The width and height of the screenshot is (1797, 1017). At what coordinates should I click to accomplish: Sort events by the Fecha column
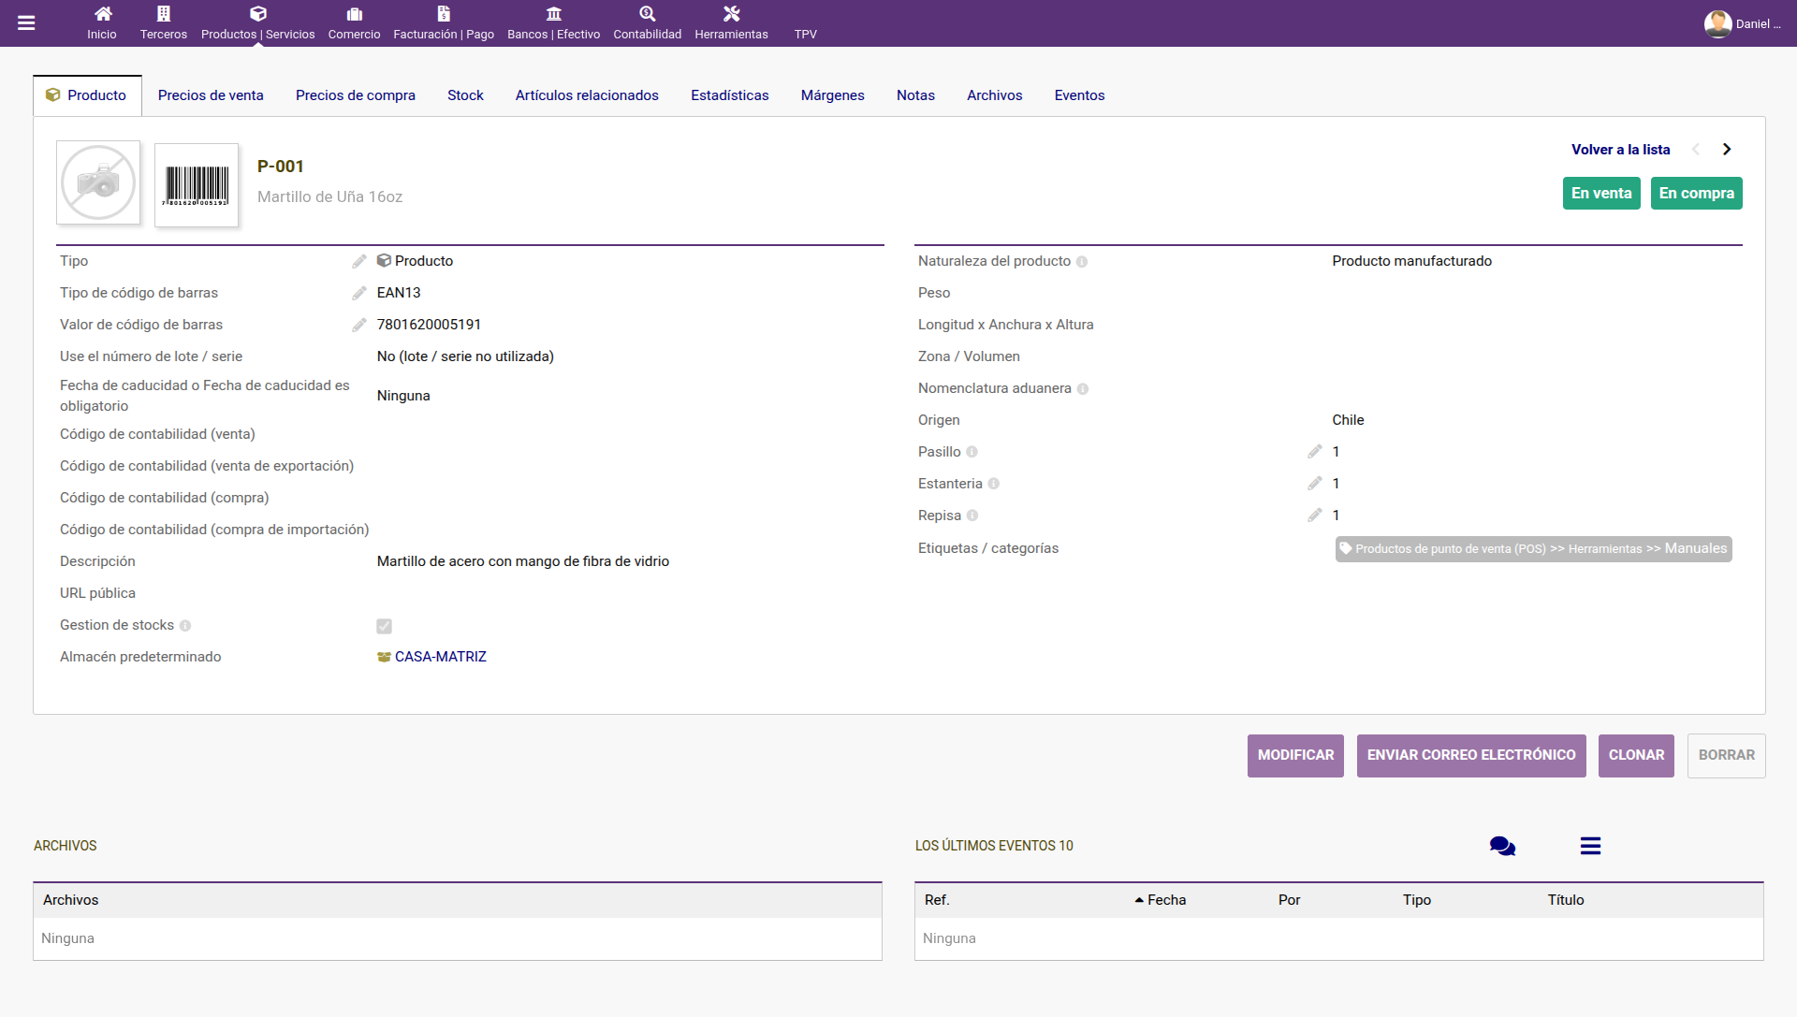[1161, 900]
